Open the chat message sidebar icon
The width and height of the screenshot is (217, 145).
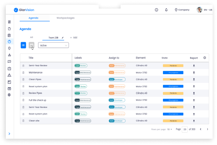(x=9, y=61)
